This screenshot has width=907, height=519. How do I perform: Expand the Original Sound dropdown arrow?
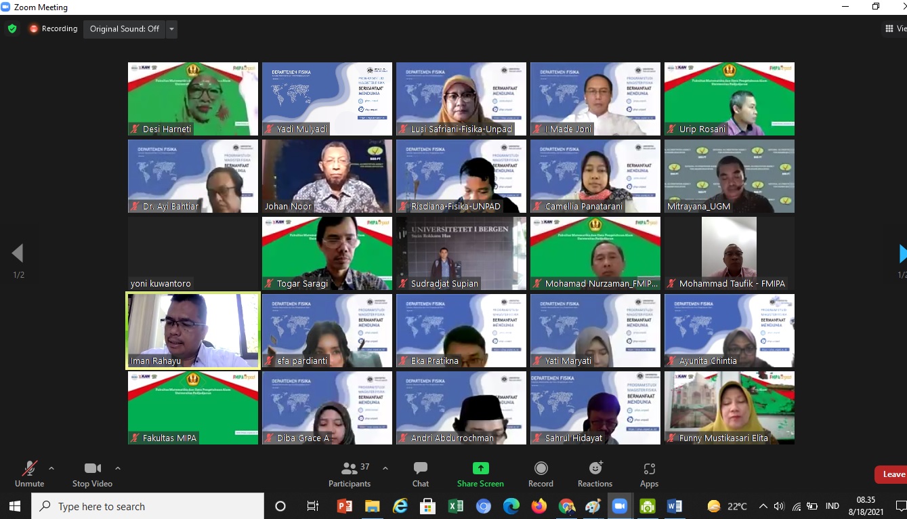coord(171,29)
